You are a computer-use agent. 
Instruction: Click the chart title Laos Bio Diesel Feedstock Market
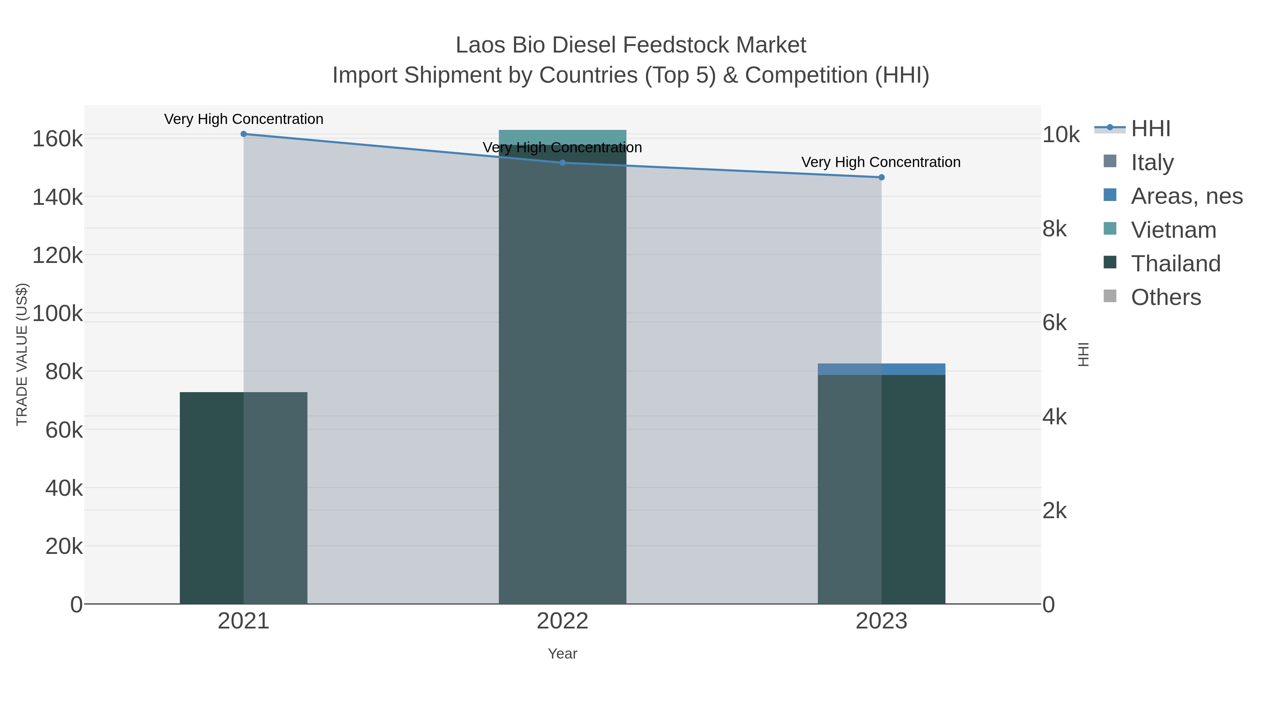(x=631, y=45)
